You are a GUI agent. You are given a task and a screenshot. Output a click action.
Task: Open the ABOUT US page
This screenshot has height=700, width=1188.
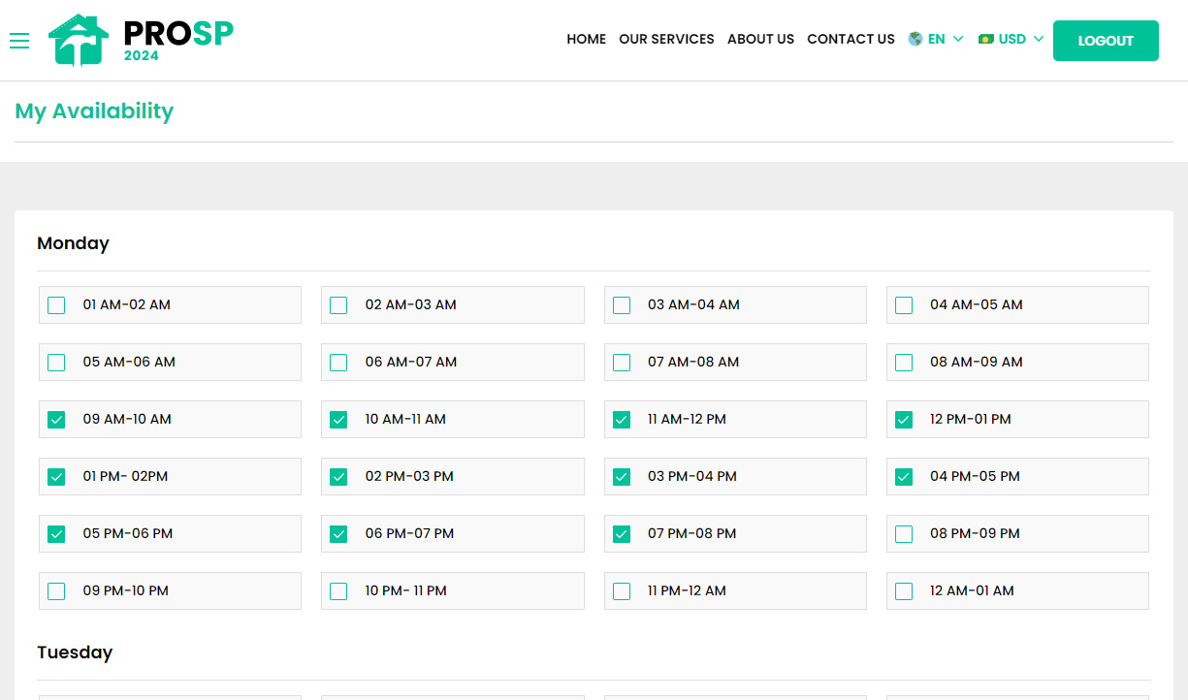click(760, 39)
